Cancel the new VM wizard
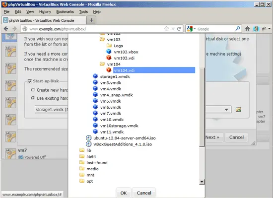 [236, 137]
